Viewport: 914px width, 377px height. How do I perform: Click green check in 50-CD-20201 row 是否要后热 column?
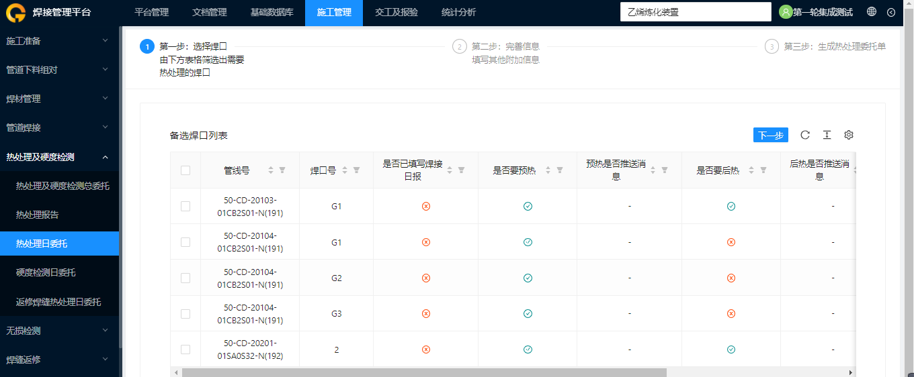click(x=731, y=349)
